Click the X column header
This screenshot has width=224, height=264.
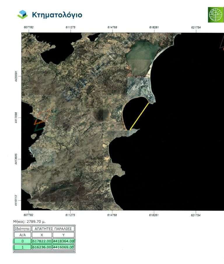[x=42, y=235]
